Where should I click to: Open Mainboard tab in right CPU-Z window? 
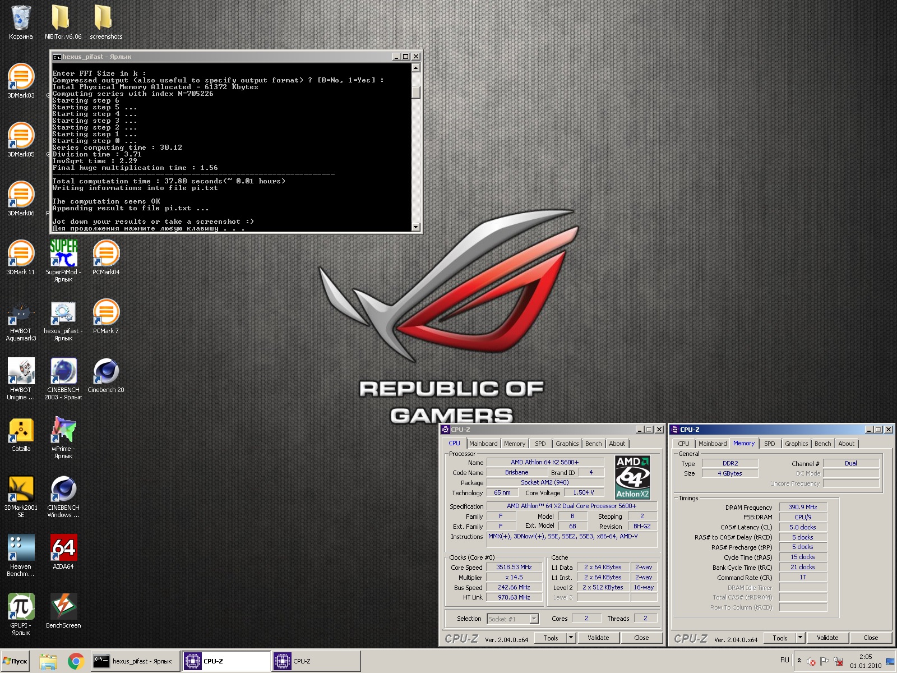(x=713, y=444)
